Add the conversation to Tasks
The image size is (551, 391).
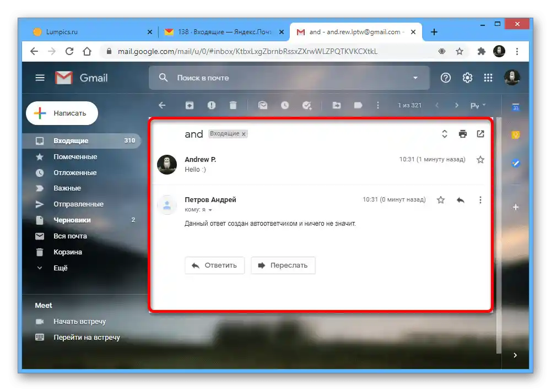click(307, 105)
